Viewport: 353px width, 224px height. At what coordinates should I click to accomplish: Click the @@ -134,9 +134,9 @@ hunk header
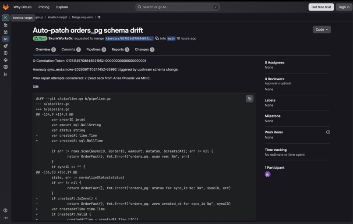(x=54, y=114)
